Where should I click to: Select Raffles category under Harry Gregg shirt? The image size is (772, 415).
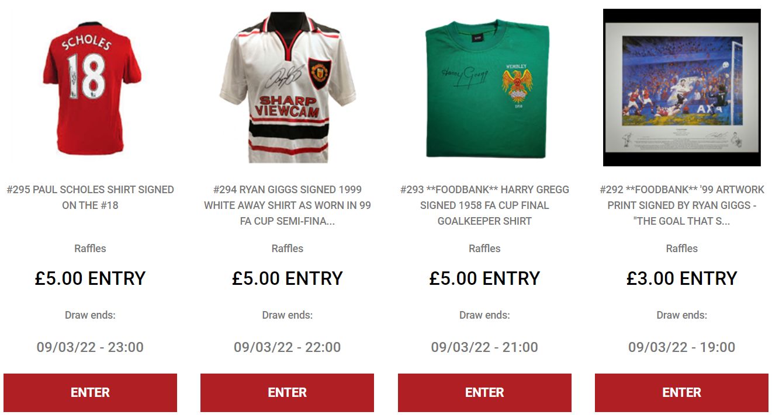[484, 248]
